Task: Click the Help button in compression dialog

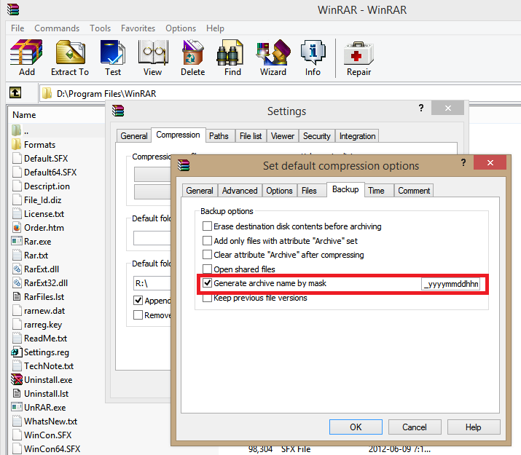Action: (x=474, y=427)
